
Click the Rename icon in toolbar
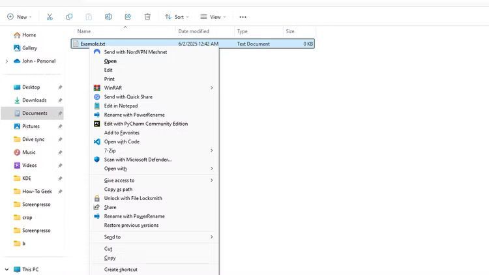point(108,16)
